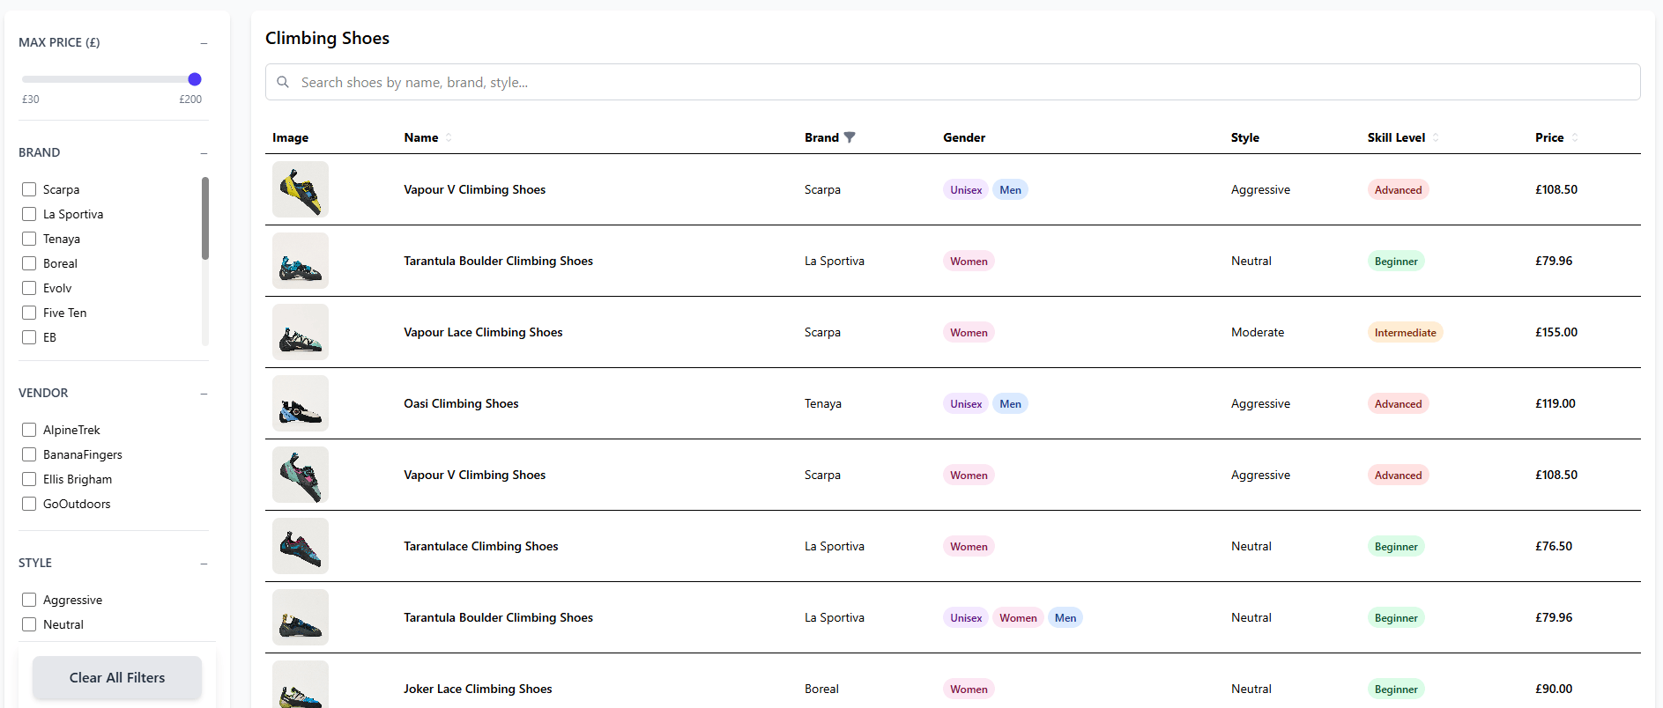
Task: Open the Unisex/Women/Men Tarantula Boulder shoe thumbnail
Action: (x=301, y=617)
